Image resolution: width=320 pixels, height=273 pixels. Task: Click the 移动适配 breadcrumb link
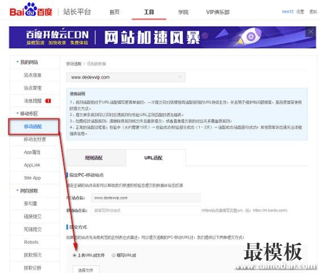pos(74,64)
